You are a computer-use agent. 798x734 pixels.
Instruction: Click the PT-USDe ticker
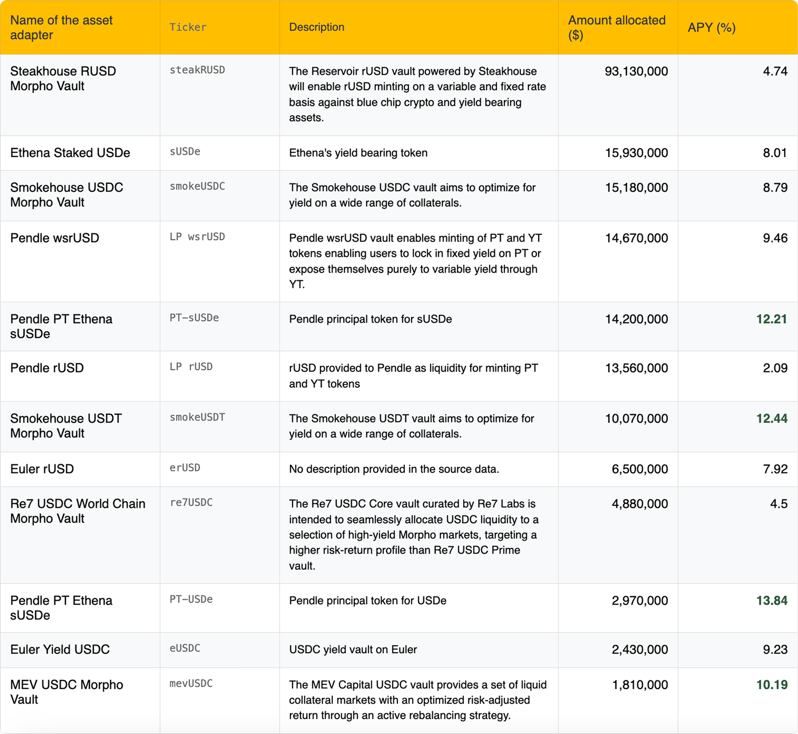(191, 599)
